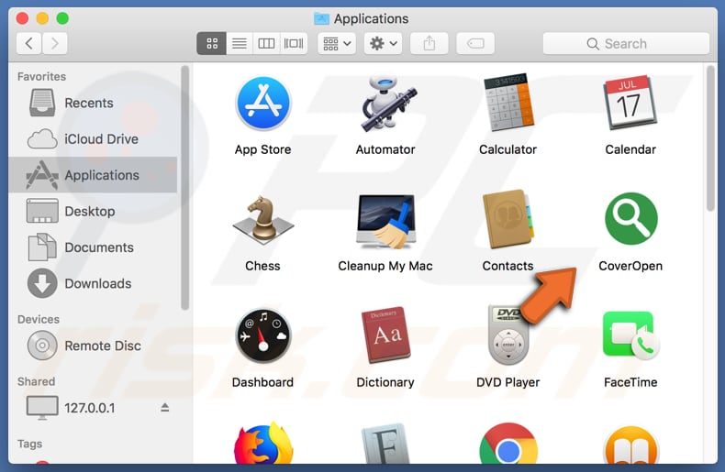
Task: Switch to gallery view
Action: (x=294, y=43)
